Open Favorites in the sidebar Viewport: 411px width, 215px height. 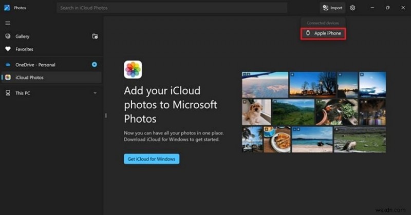pyautogui.click(x=51, y=49)
